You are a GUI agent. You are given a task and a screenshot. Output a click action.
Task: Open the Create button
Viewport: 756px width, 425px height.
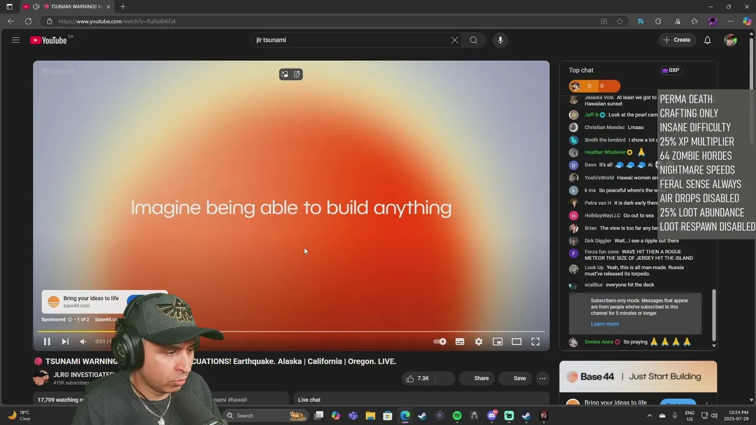677,40
